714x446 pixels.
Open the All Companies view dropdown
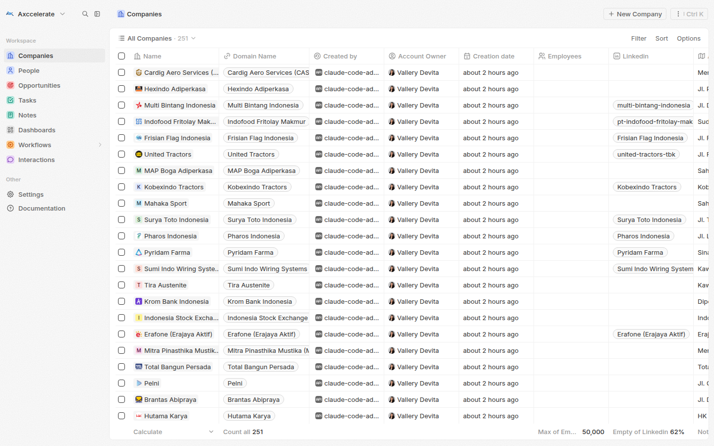click(157, 38)
